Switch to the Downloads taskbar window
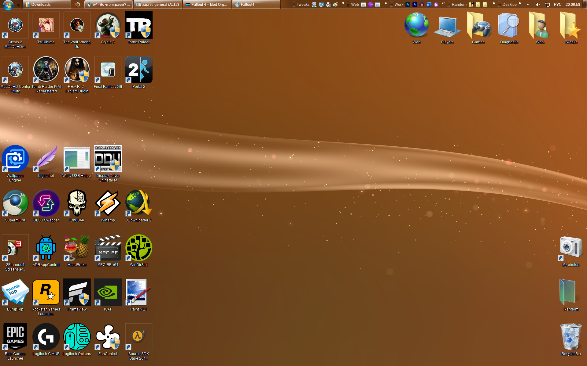 pos(46,5)
